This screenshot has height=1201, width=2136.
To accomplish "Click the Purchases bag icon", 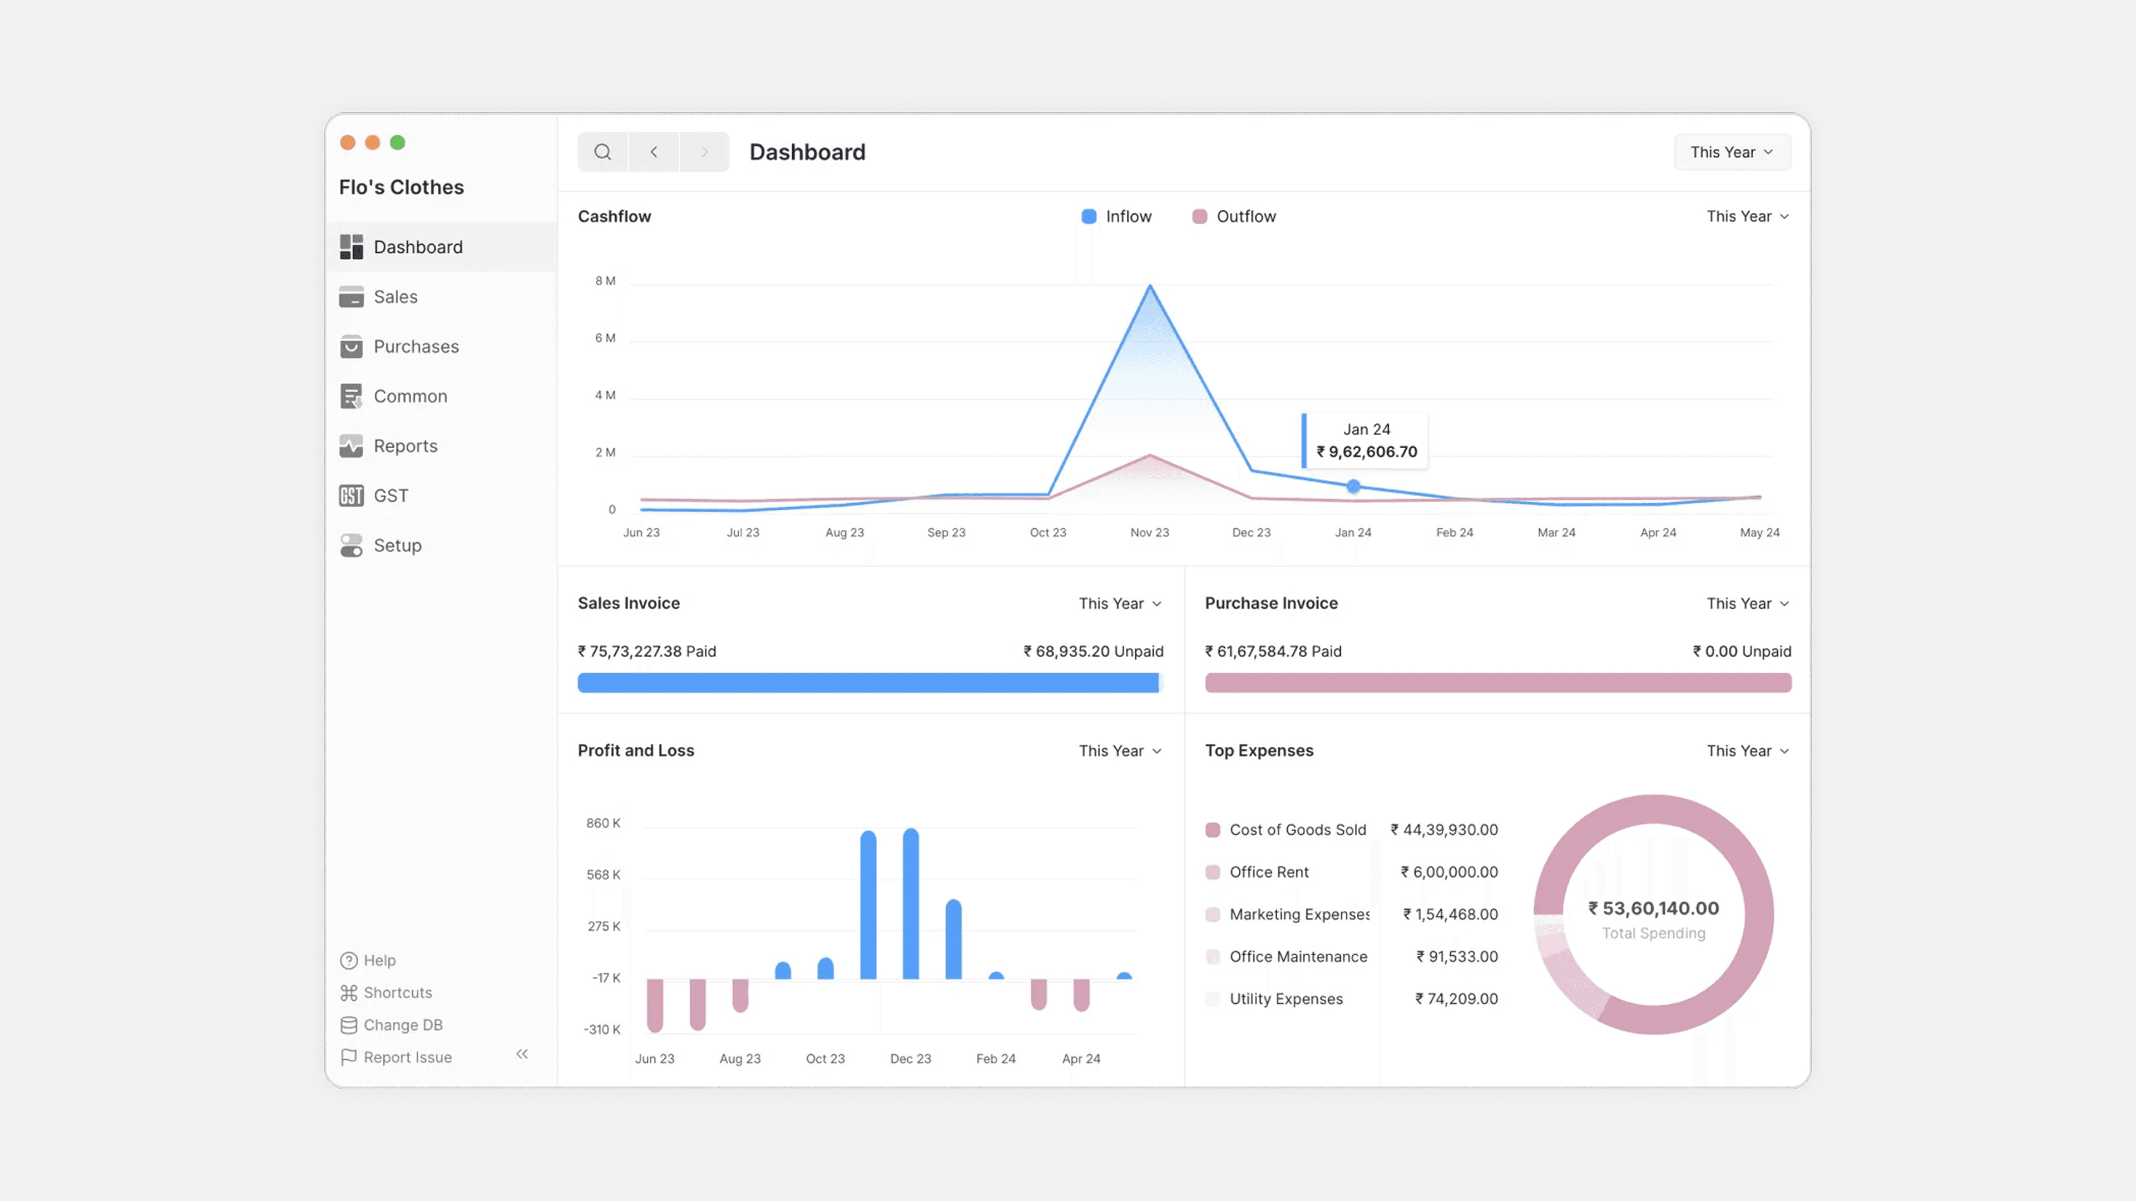I will [352, 346].
